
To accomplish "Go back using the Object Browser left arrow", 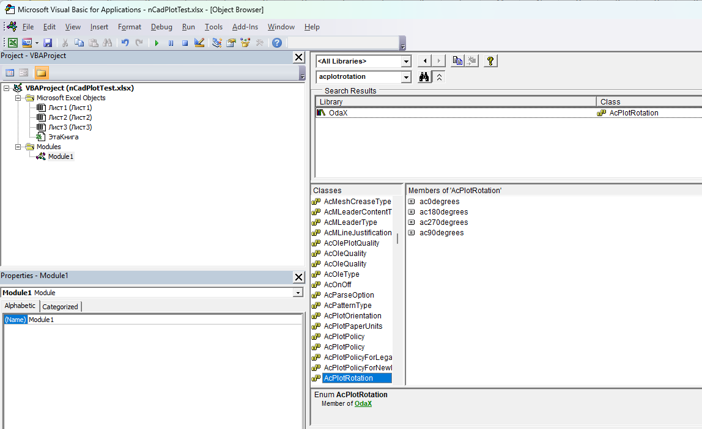I will pos(424,61).
